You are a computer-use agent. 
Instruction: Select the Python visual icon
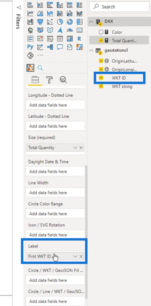30,47
